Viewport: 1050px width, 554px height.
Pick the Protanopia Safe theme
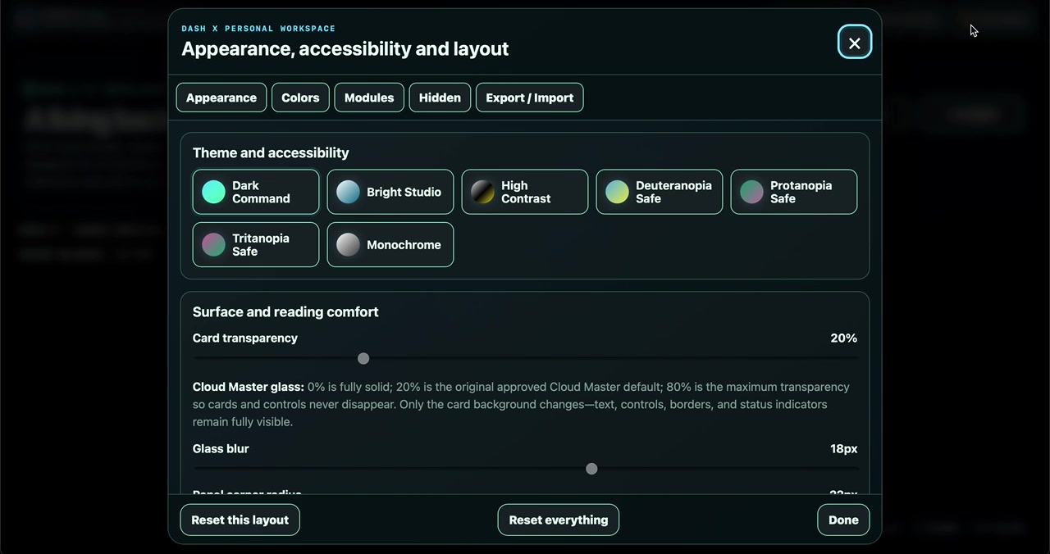click(x=794, y=192)
